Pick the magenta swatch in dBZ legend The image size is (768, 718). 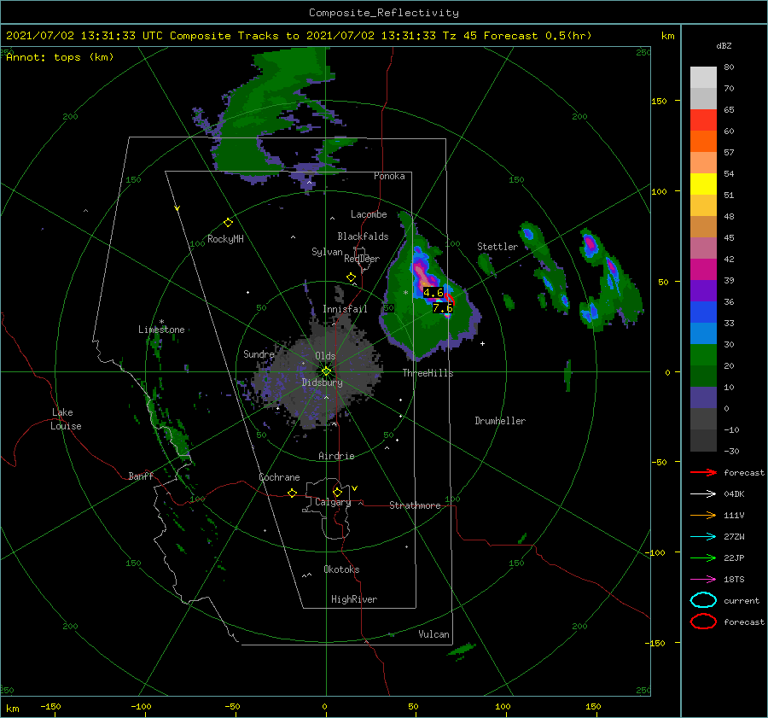(703, 270)
